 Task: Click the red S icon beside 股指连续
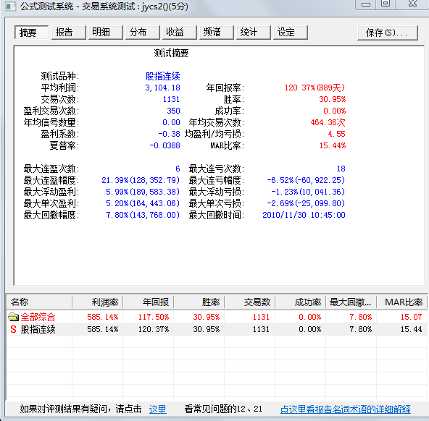click(x=13, y=329)
